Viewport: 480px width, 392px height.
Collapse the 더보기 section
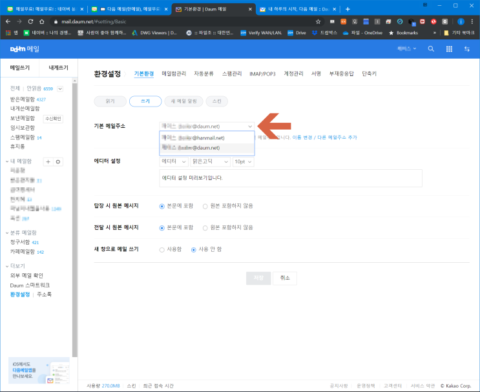(7, 266)
